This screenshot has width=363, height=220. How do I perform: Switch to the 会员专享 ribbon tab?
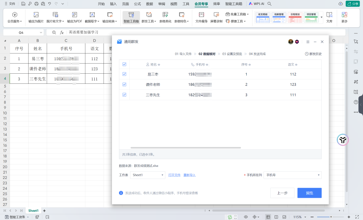point(201,4)
